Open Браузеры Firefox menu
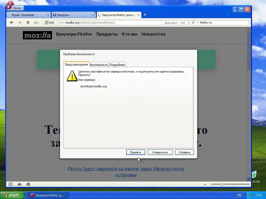 (74, 34)
